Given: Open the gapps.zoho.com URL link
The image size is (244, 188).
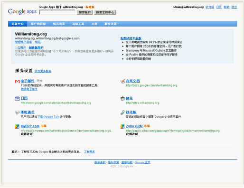Looking at the screenshot, I should coord(173,131).
